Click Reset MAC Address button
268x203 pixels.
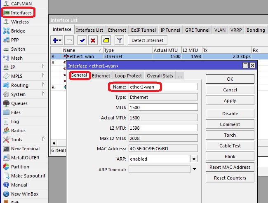(230, 167)
